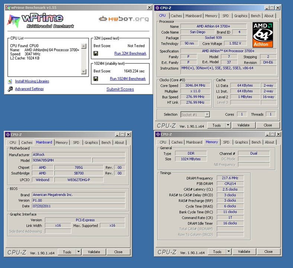Image resolution: width=293 pixels, height=268 pixels.
Task: Switch to SPD tab in the top-right CPU-Z window
Action: (226, 16)
